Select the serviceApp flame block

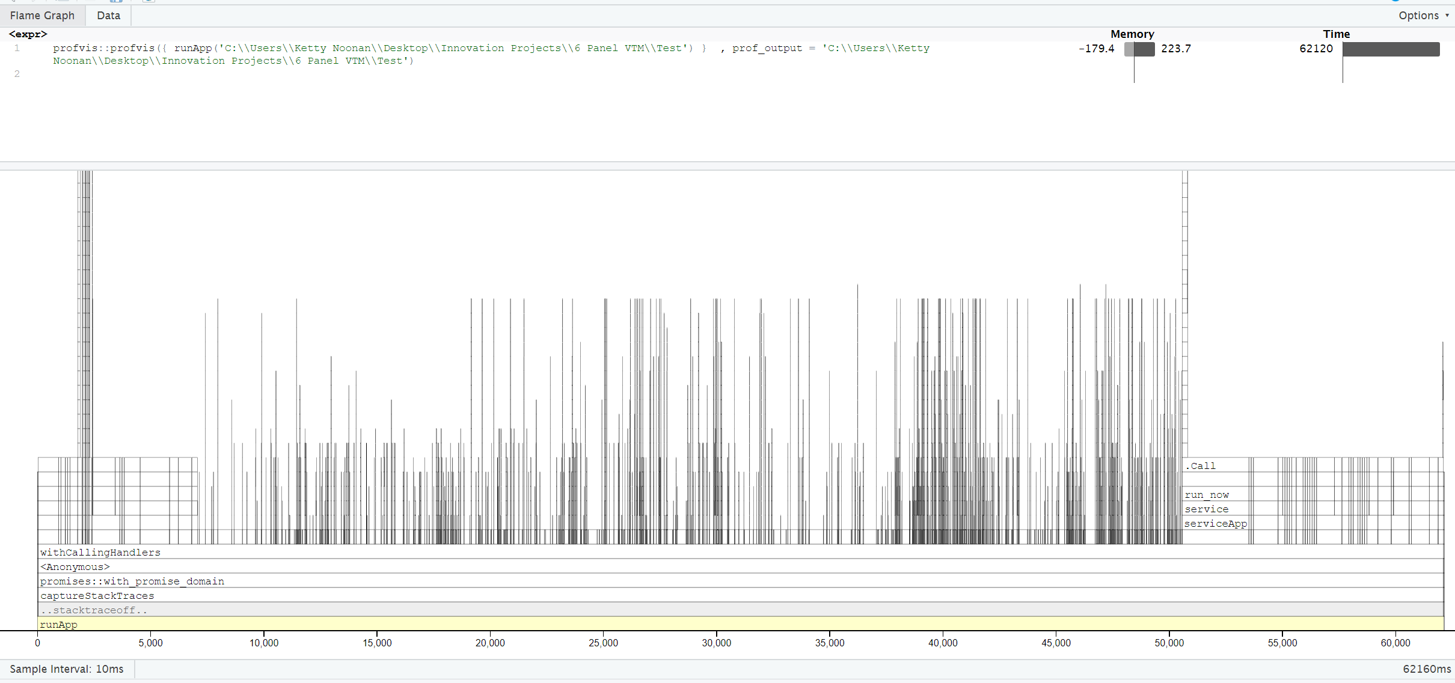(1216, 523)
